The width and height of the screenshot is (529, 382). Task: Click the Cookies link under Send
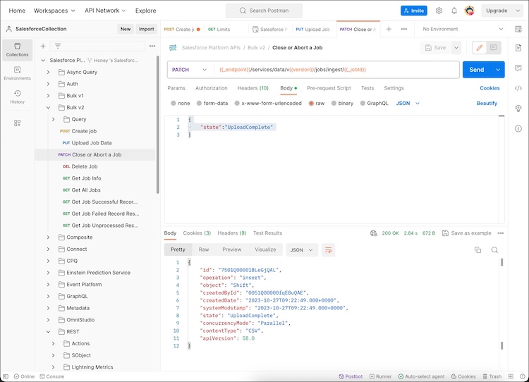[490, 88]
